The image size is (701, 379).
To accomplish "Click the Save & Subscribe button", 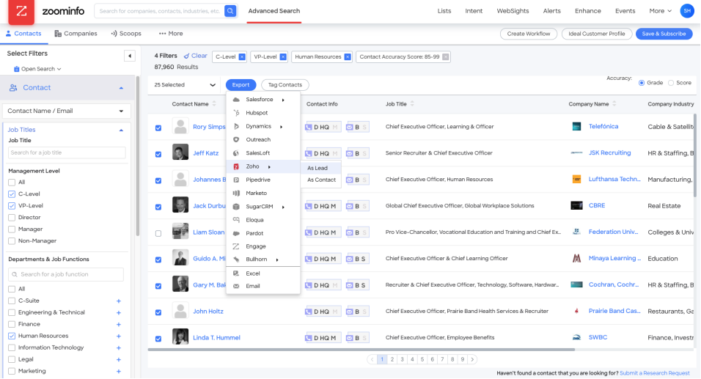I will point(663,34).
